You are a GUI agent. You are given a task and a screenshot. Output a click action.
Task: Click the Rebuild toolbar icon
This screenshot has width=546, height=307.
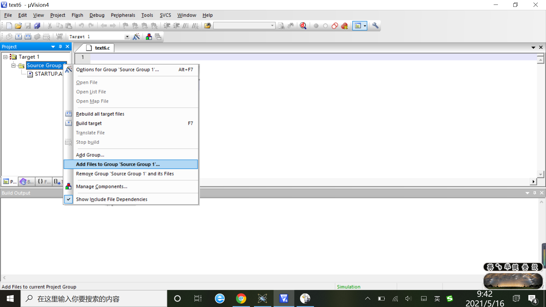[28, 37]
